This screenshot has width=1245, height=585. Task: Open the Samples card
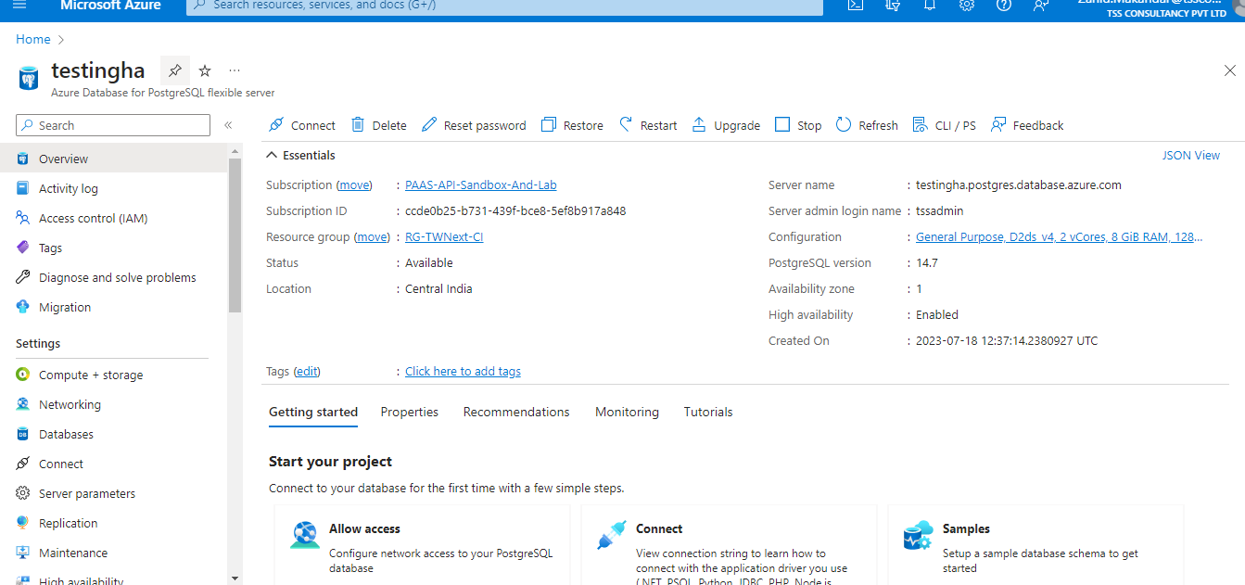[x=1035, y=545]
